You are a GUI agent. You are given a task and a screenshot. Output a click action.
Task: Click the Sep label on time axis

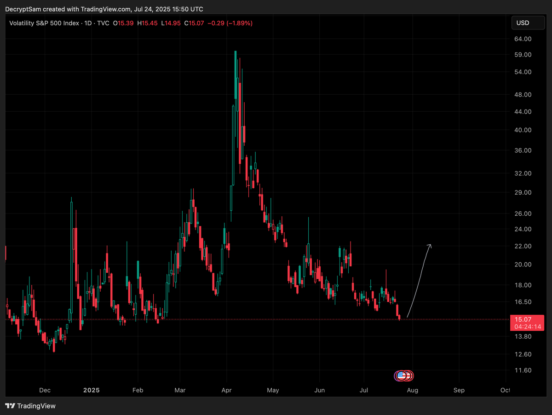459,390
